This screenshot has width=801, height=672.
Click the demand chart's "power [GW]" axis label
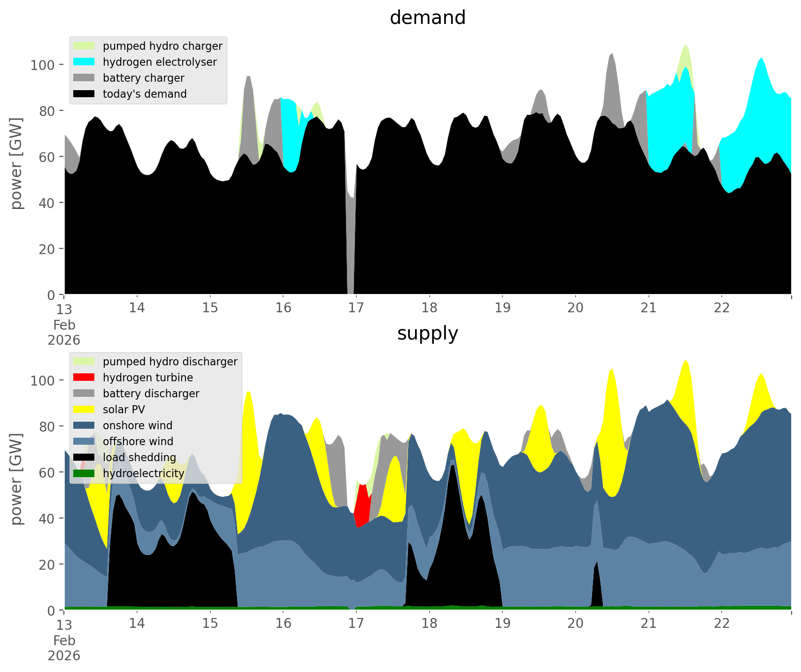pyautogui.click(x=16, y=163)
